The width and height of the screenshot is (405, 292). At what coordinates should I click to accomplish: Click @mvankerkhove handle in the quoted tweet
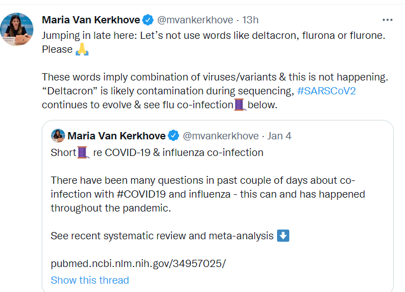[220, 136]
